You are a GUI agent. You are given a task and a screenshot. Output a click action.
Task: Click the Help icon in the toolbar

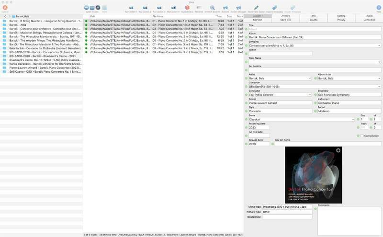379,8
